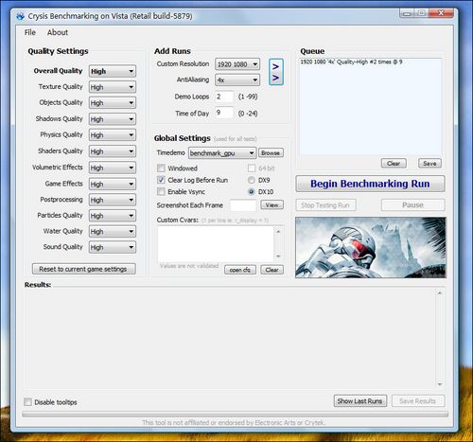473x442 pixels.
Task: Open the Timedemo benchmark_gpu dropdown
Action: point(222,153)
